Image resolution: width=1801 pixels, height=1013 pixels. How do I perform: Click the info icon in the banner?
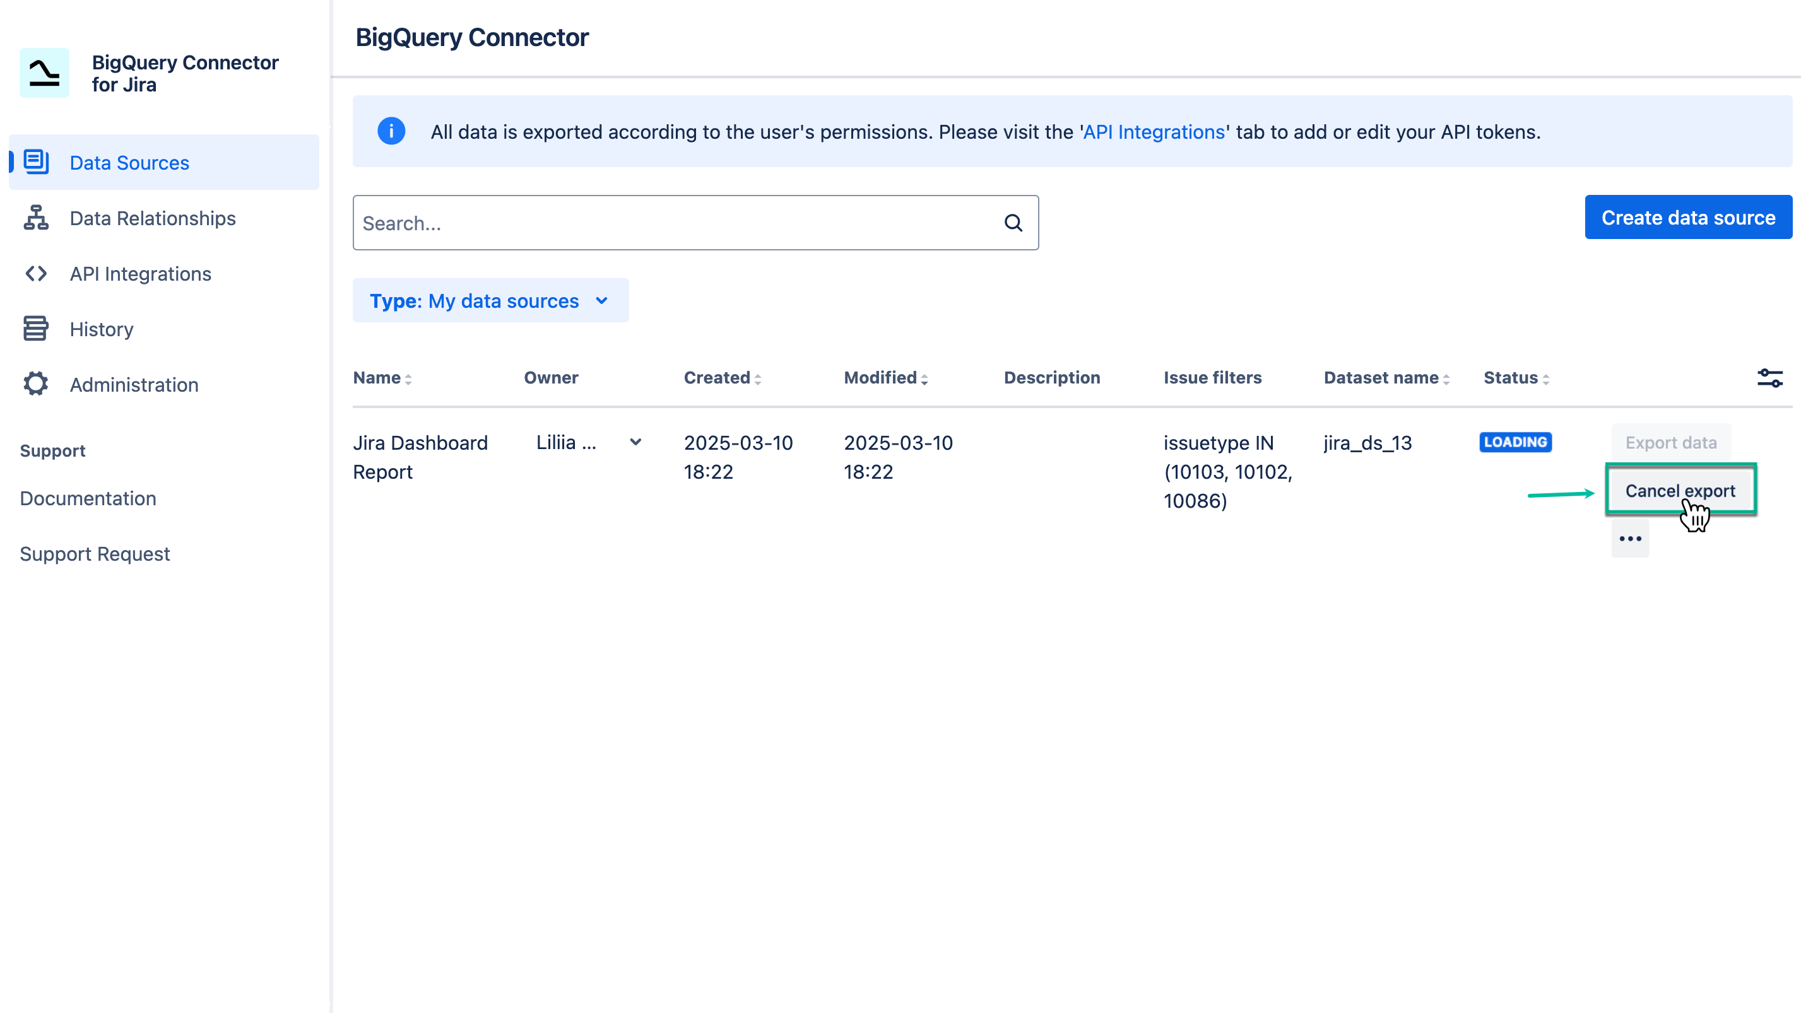391,131
